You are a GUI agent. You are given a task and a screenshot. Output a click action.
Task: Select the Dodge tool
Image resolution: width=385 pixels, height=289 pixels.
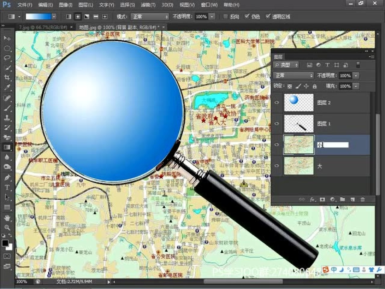[x=7, y=167]
